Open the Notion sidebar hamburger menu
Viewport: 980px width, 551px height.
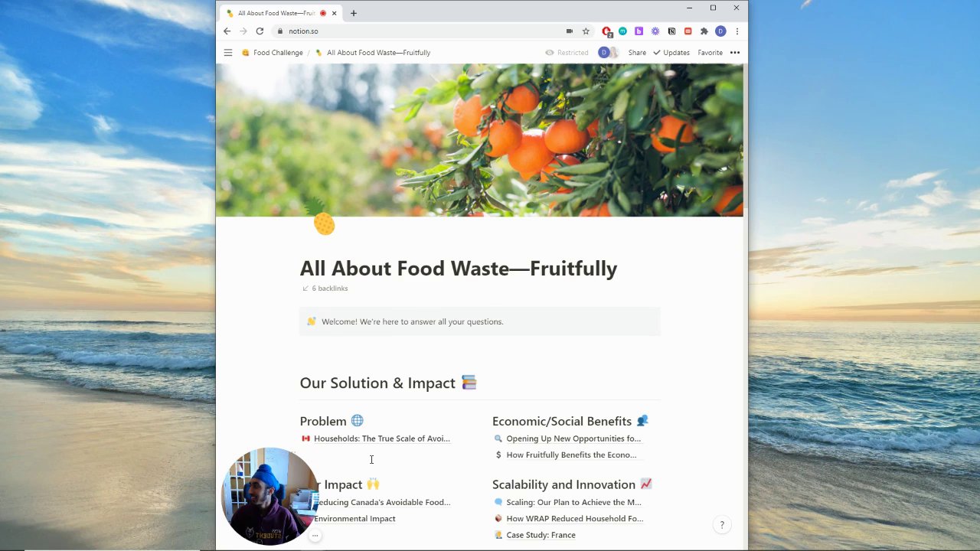pos(228,53)
